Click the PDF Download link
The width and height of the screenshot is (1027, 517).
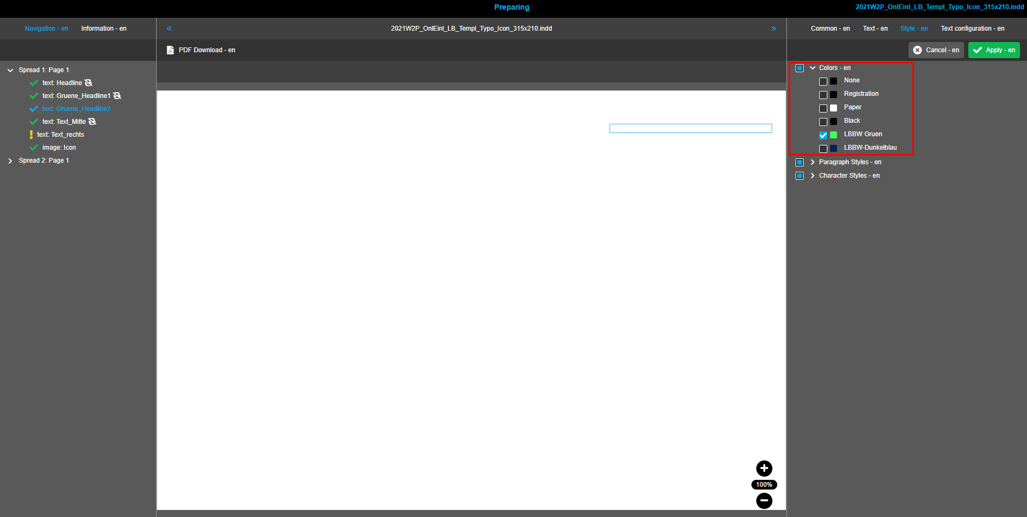(x=207, y=50)
